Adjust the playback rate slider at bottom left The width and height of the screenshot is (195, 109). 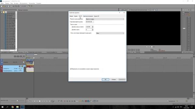tap(17, 101)
